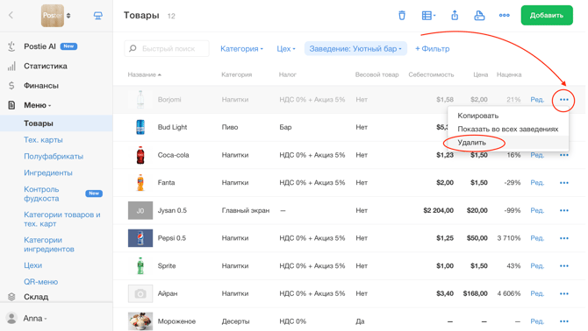Click the Coca-cola bottle image
This screenshot has width=588, height=331.
(x=140, y=155)
